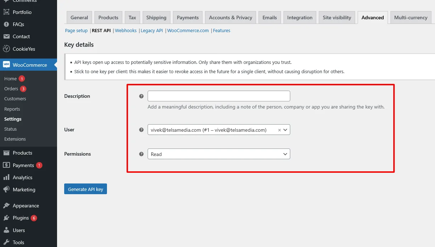This screenshot has height=247, width=435.
Task: Click the Plugins update badge showing 6
Action: point(34,218)
